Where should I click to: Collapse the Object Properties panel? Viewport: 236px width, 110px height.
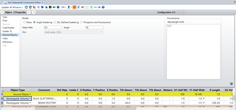(2, 12)
